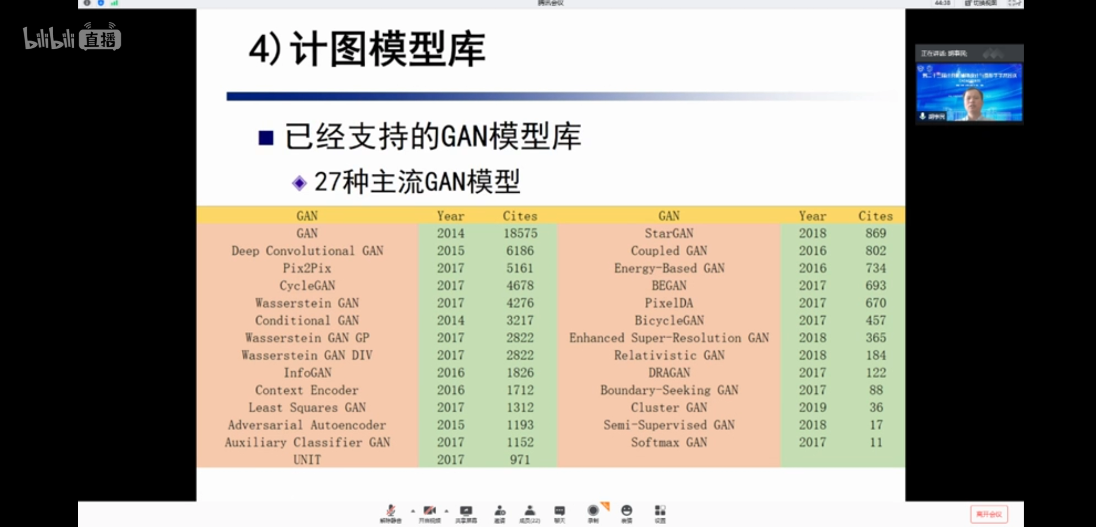This screenshot has height=527, width=1096.
Task: Click the green network signal icon at top left
Action: pos(114,3)
